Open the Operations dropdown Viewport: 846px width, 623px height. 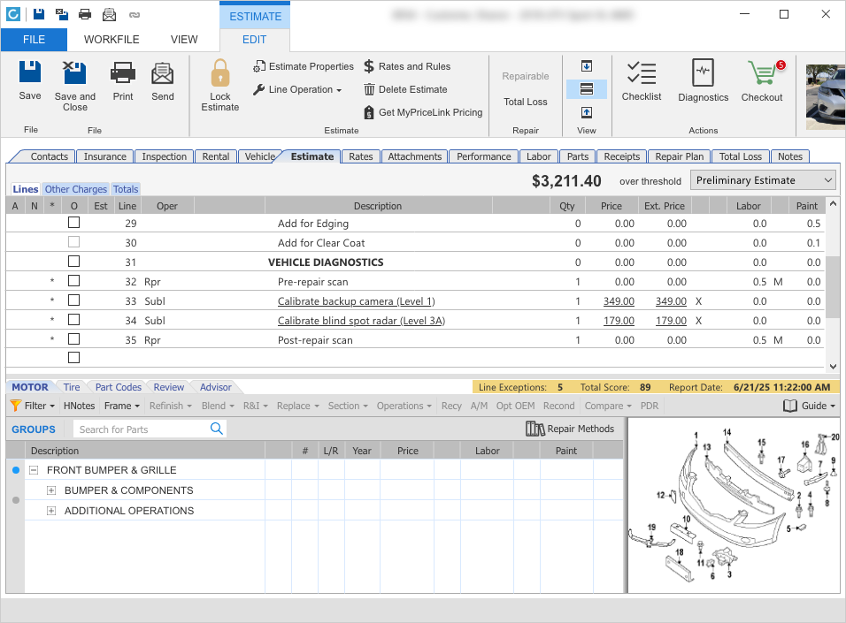(x=404, y=406)
